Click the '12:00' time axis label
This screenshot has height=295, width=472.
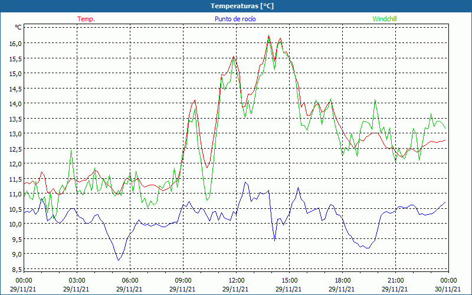[x=237, y=281]
